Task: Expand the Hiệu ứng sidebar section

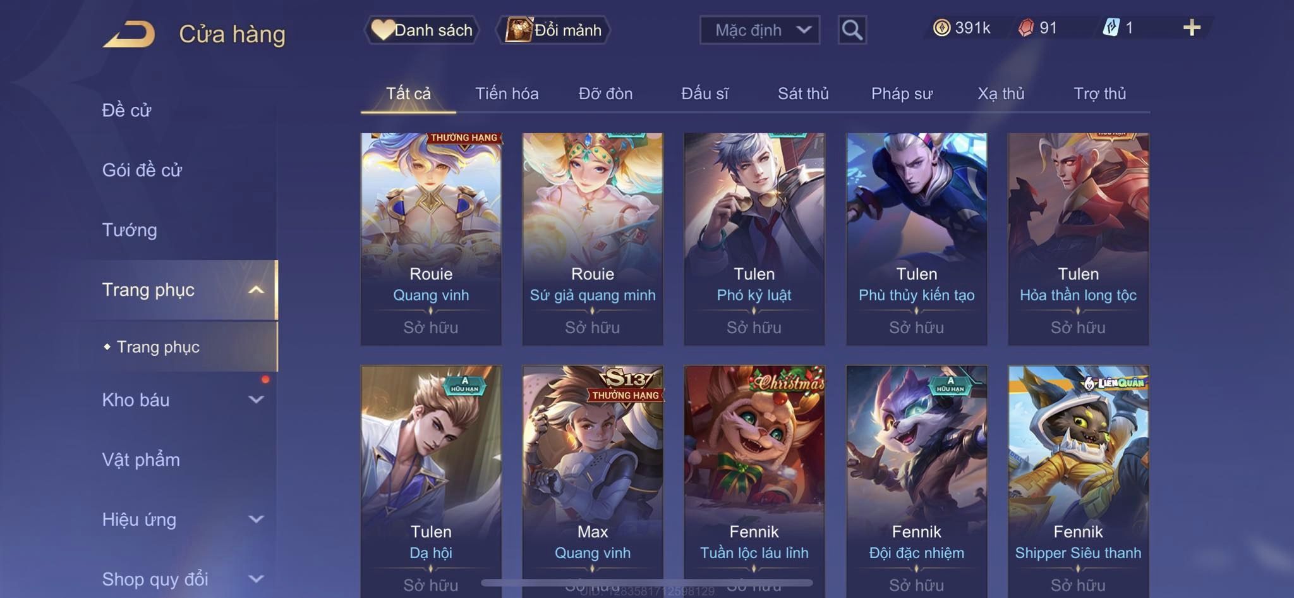Action: coord(255,519)
